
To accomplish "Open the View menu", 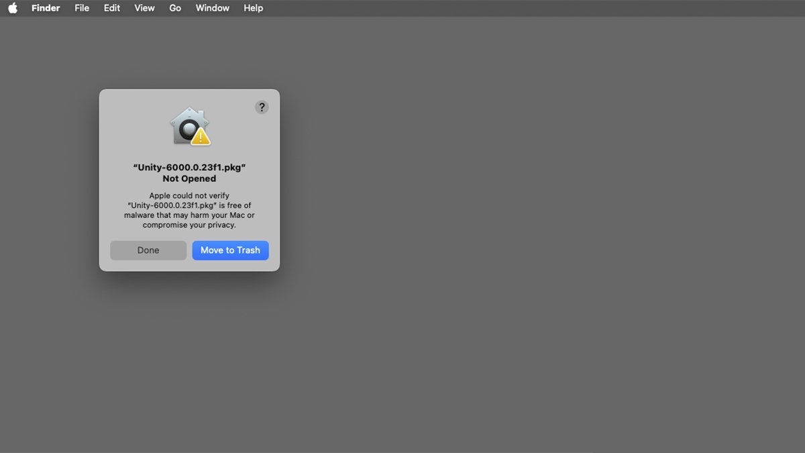I will tap(144, 8).
